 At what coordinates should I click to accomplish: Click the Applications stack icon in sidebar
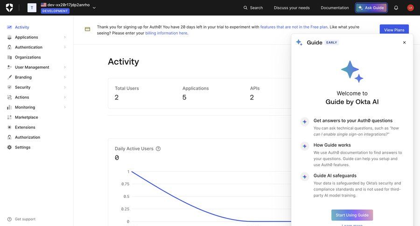pos(9,37)
